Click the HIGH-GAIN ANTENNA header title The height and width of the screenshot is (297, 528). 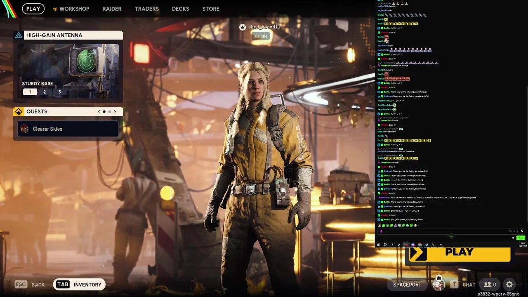click(54, 35)
